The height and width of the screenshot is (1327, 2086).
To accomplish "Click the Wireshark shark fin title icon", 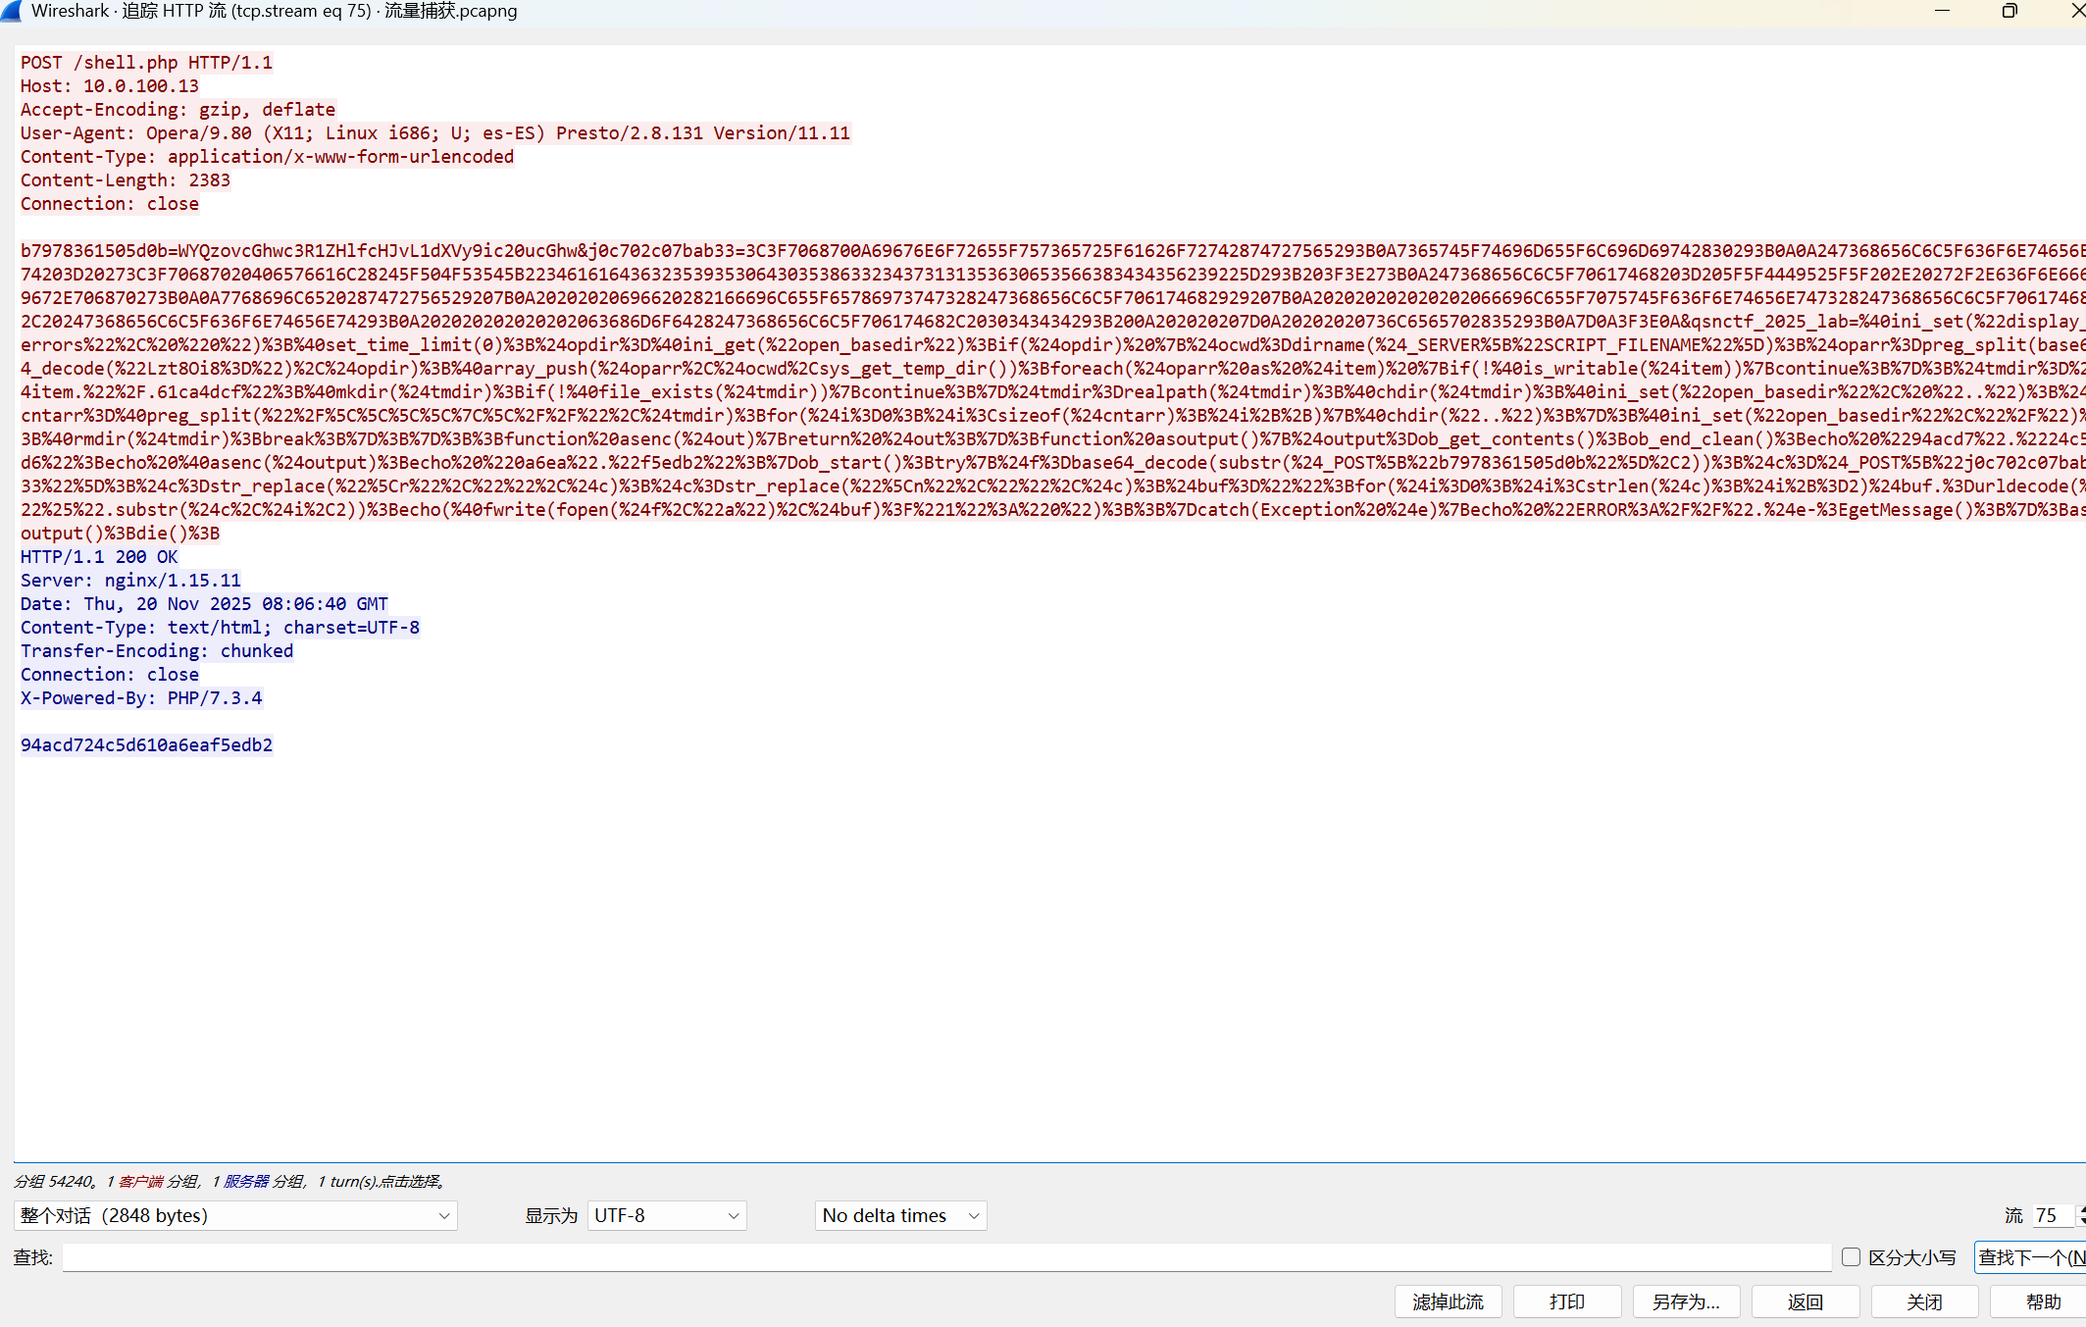I will [x=12, y=11].
